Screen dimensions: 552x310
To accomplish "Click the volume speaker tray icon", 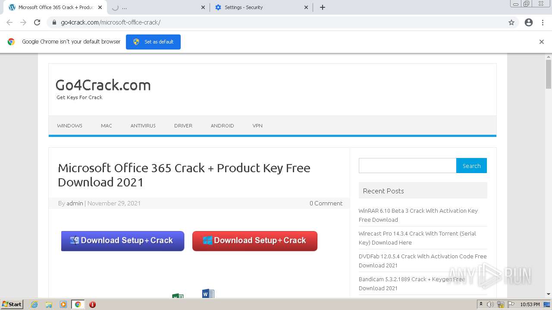I will (x=490, y=304).
